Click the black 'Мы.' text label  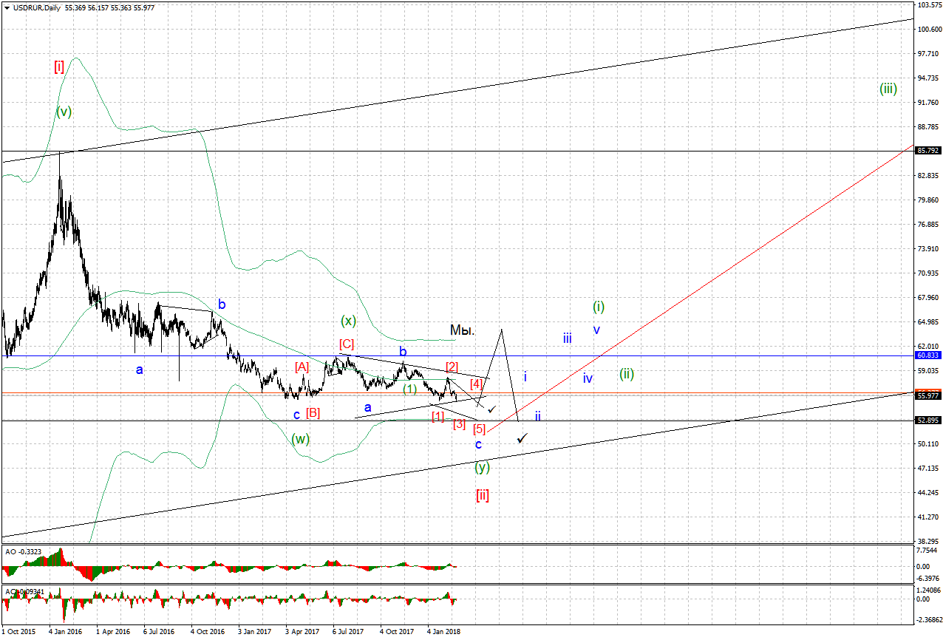click(462, 330)
